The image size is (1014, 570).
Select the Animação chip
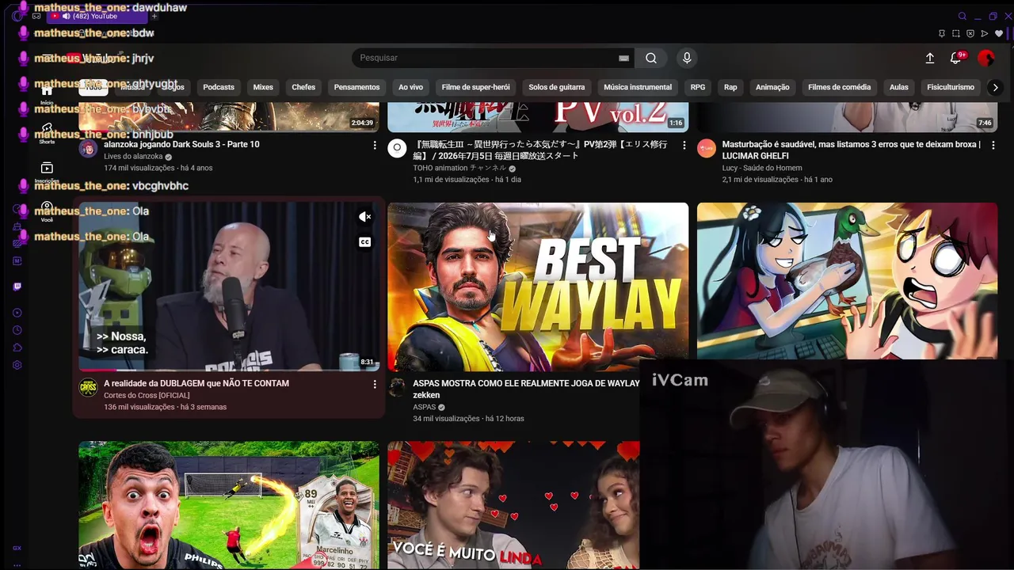click(772, 87)
